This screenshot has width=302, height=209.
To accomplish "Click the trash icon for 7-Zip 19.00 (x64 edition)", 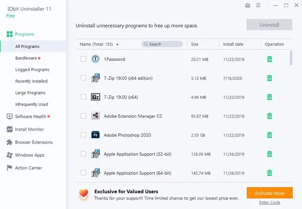I will tap(269, 78).
